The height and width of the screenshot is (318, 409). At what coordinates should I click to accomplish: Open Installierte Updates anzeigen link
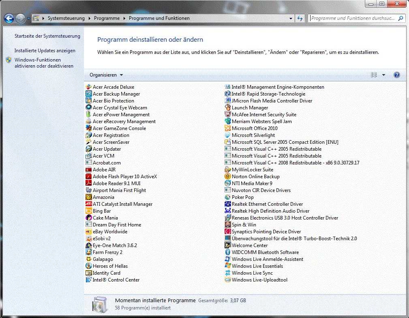point(45,51)
